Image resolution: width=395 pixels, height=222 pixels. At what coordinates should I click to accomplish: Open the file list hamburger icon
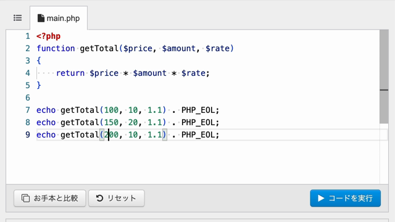(x=18, y=18)
